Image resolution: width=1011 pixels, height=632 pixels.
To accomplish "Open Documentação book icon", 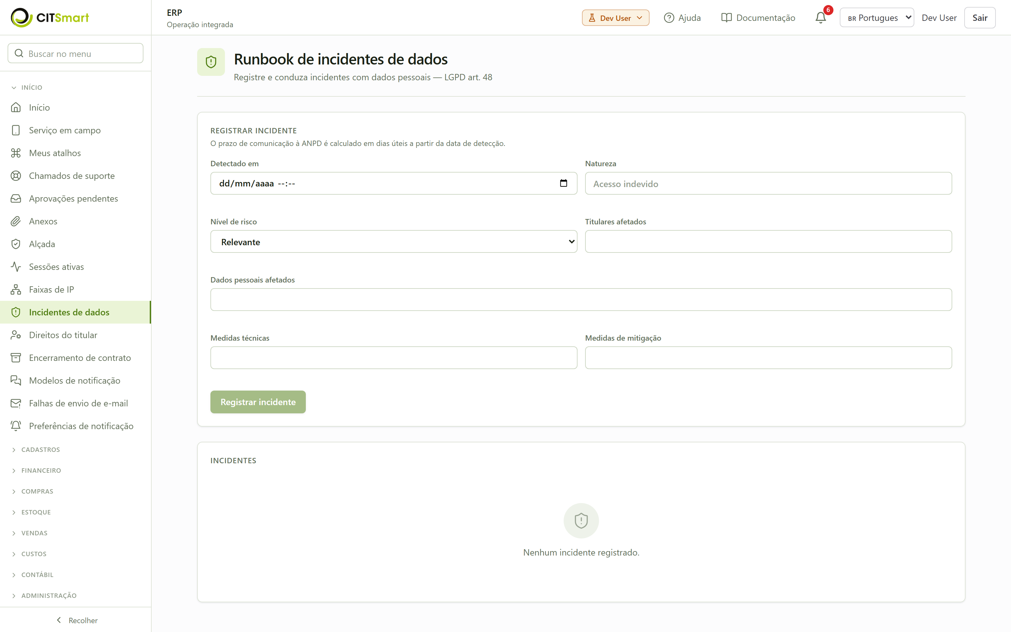I will (727, 18).
